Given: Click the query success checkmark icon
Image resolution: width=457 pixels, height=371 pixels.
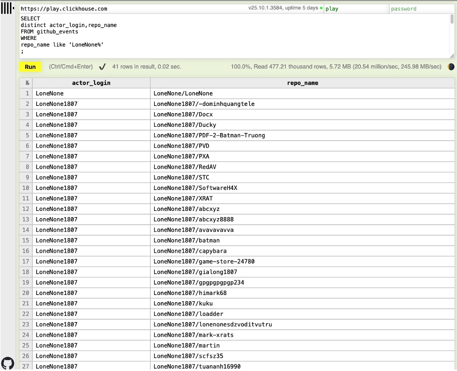Looking at the screenshot, I should point(102,67).
